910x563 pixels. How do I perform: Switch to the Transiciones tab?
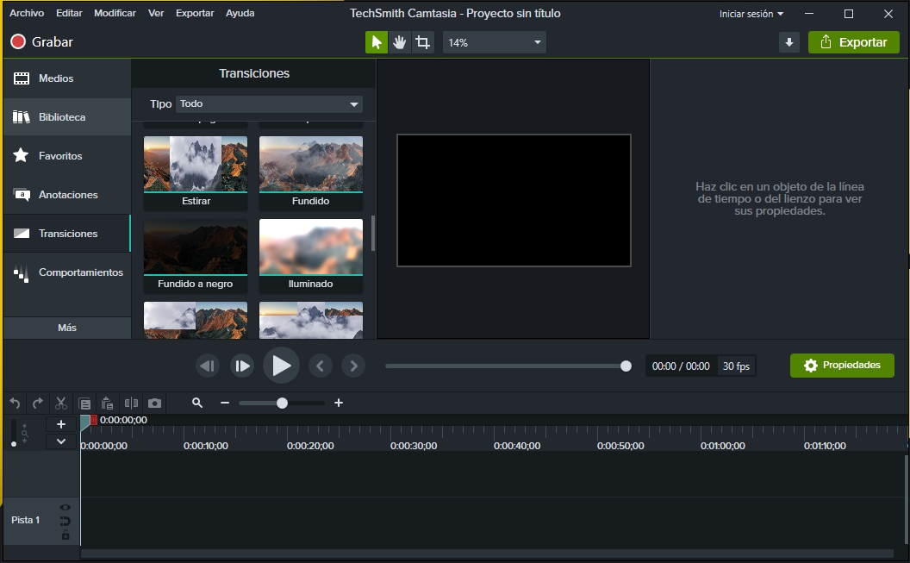[67, 233]
